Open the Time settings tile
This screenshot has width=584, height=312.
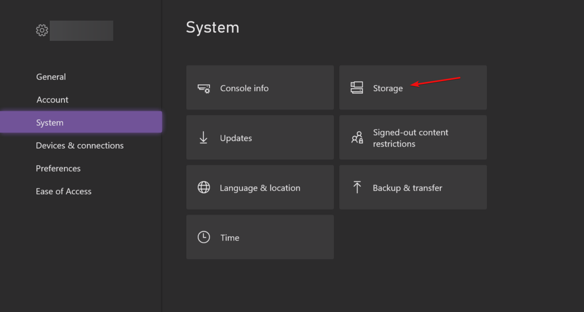click(x=260, y=237)
